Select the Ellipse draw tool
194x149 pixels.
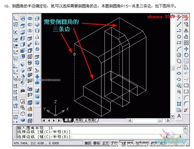(179, 73)
